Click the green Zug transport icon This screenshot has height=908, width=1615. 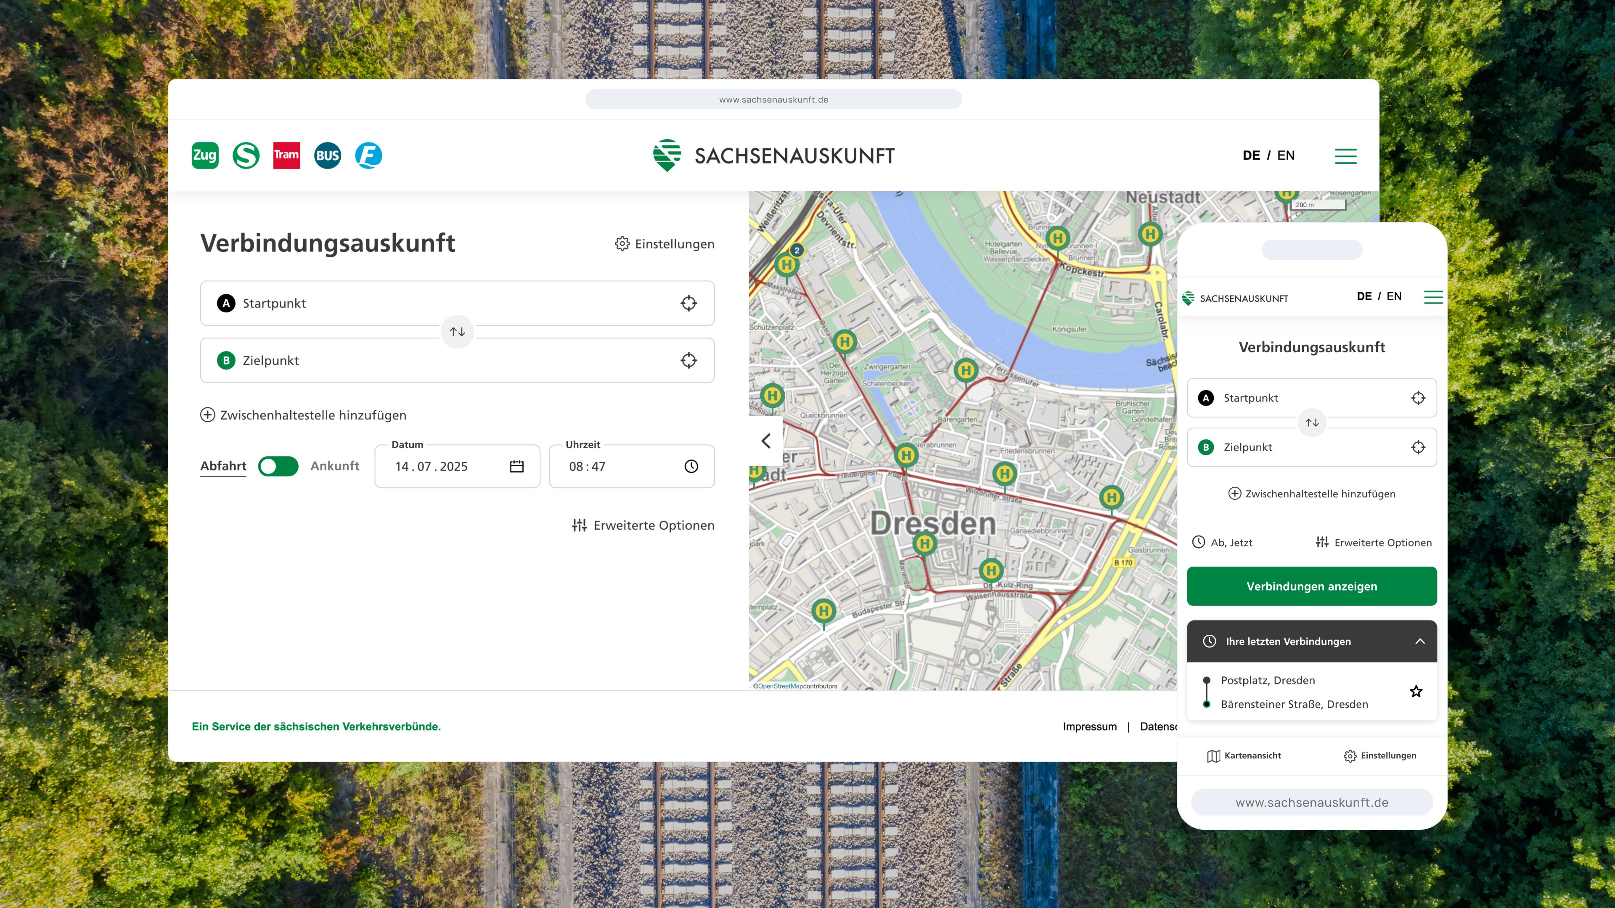(205, 156)
